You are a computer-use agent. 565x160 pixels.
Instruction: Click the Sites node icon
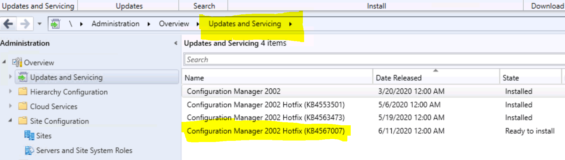point(29,135)
